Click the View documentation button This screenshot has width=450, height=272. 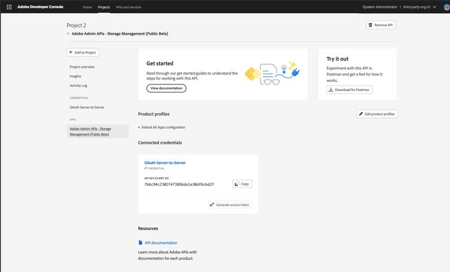click(166, 88)
